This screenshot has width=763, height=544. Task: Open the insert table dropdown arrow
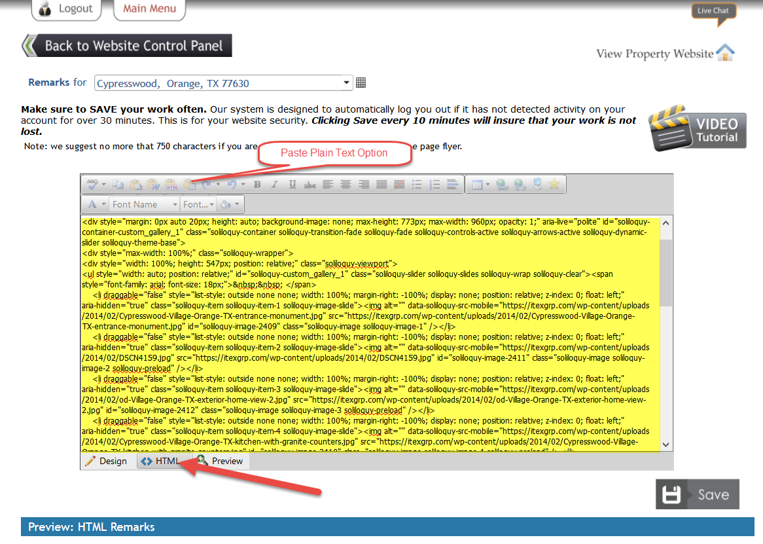click(x=488, y=185)
